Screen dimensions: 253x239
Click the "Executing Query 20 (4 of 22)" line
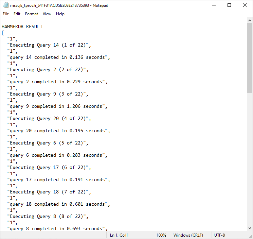point(49,119)
